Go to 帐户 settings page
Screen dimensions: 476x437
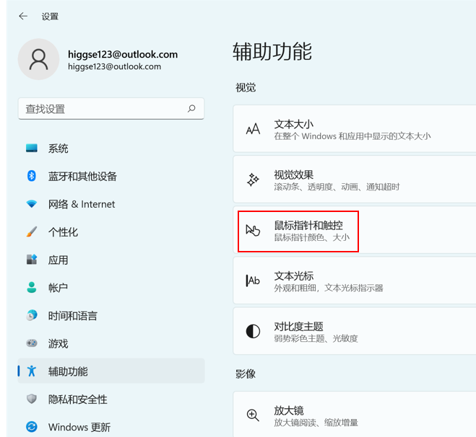59,288
